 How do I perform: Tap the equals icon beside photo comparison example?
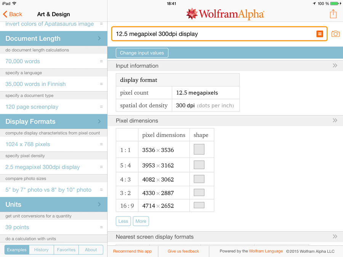click(101, 190)
